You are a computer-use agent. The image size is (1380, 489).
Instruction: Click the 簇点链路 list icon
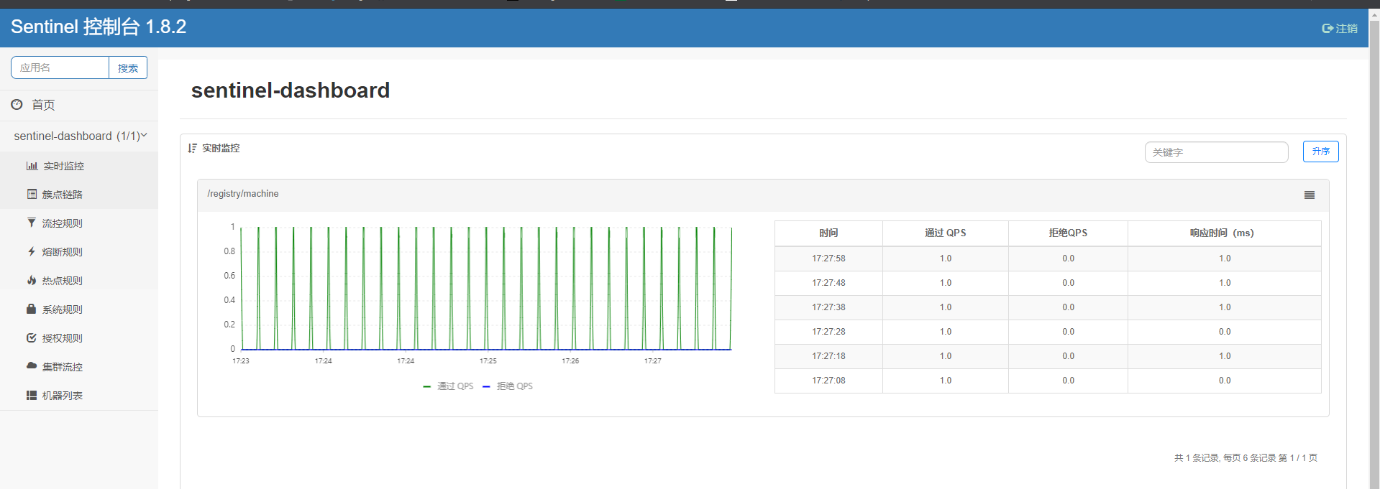click(x=32, y=195)
